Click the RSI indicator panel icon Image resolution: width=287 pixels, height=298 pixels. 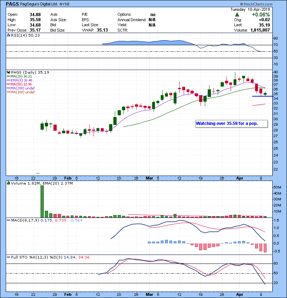(x=8, y=35)
